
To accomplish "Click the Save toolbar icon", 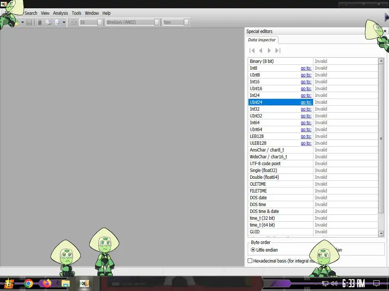I will [29, 22].
